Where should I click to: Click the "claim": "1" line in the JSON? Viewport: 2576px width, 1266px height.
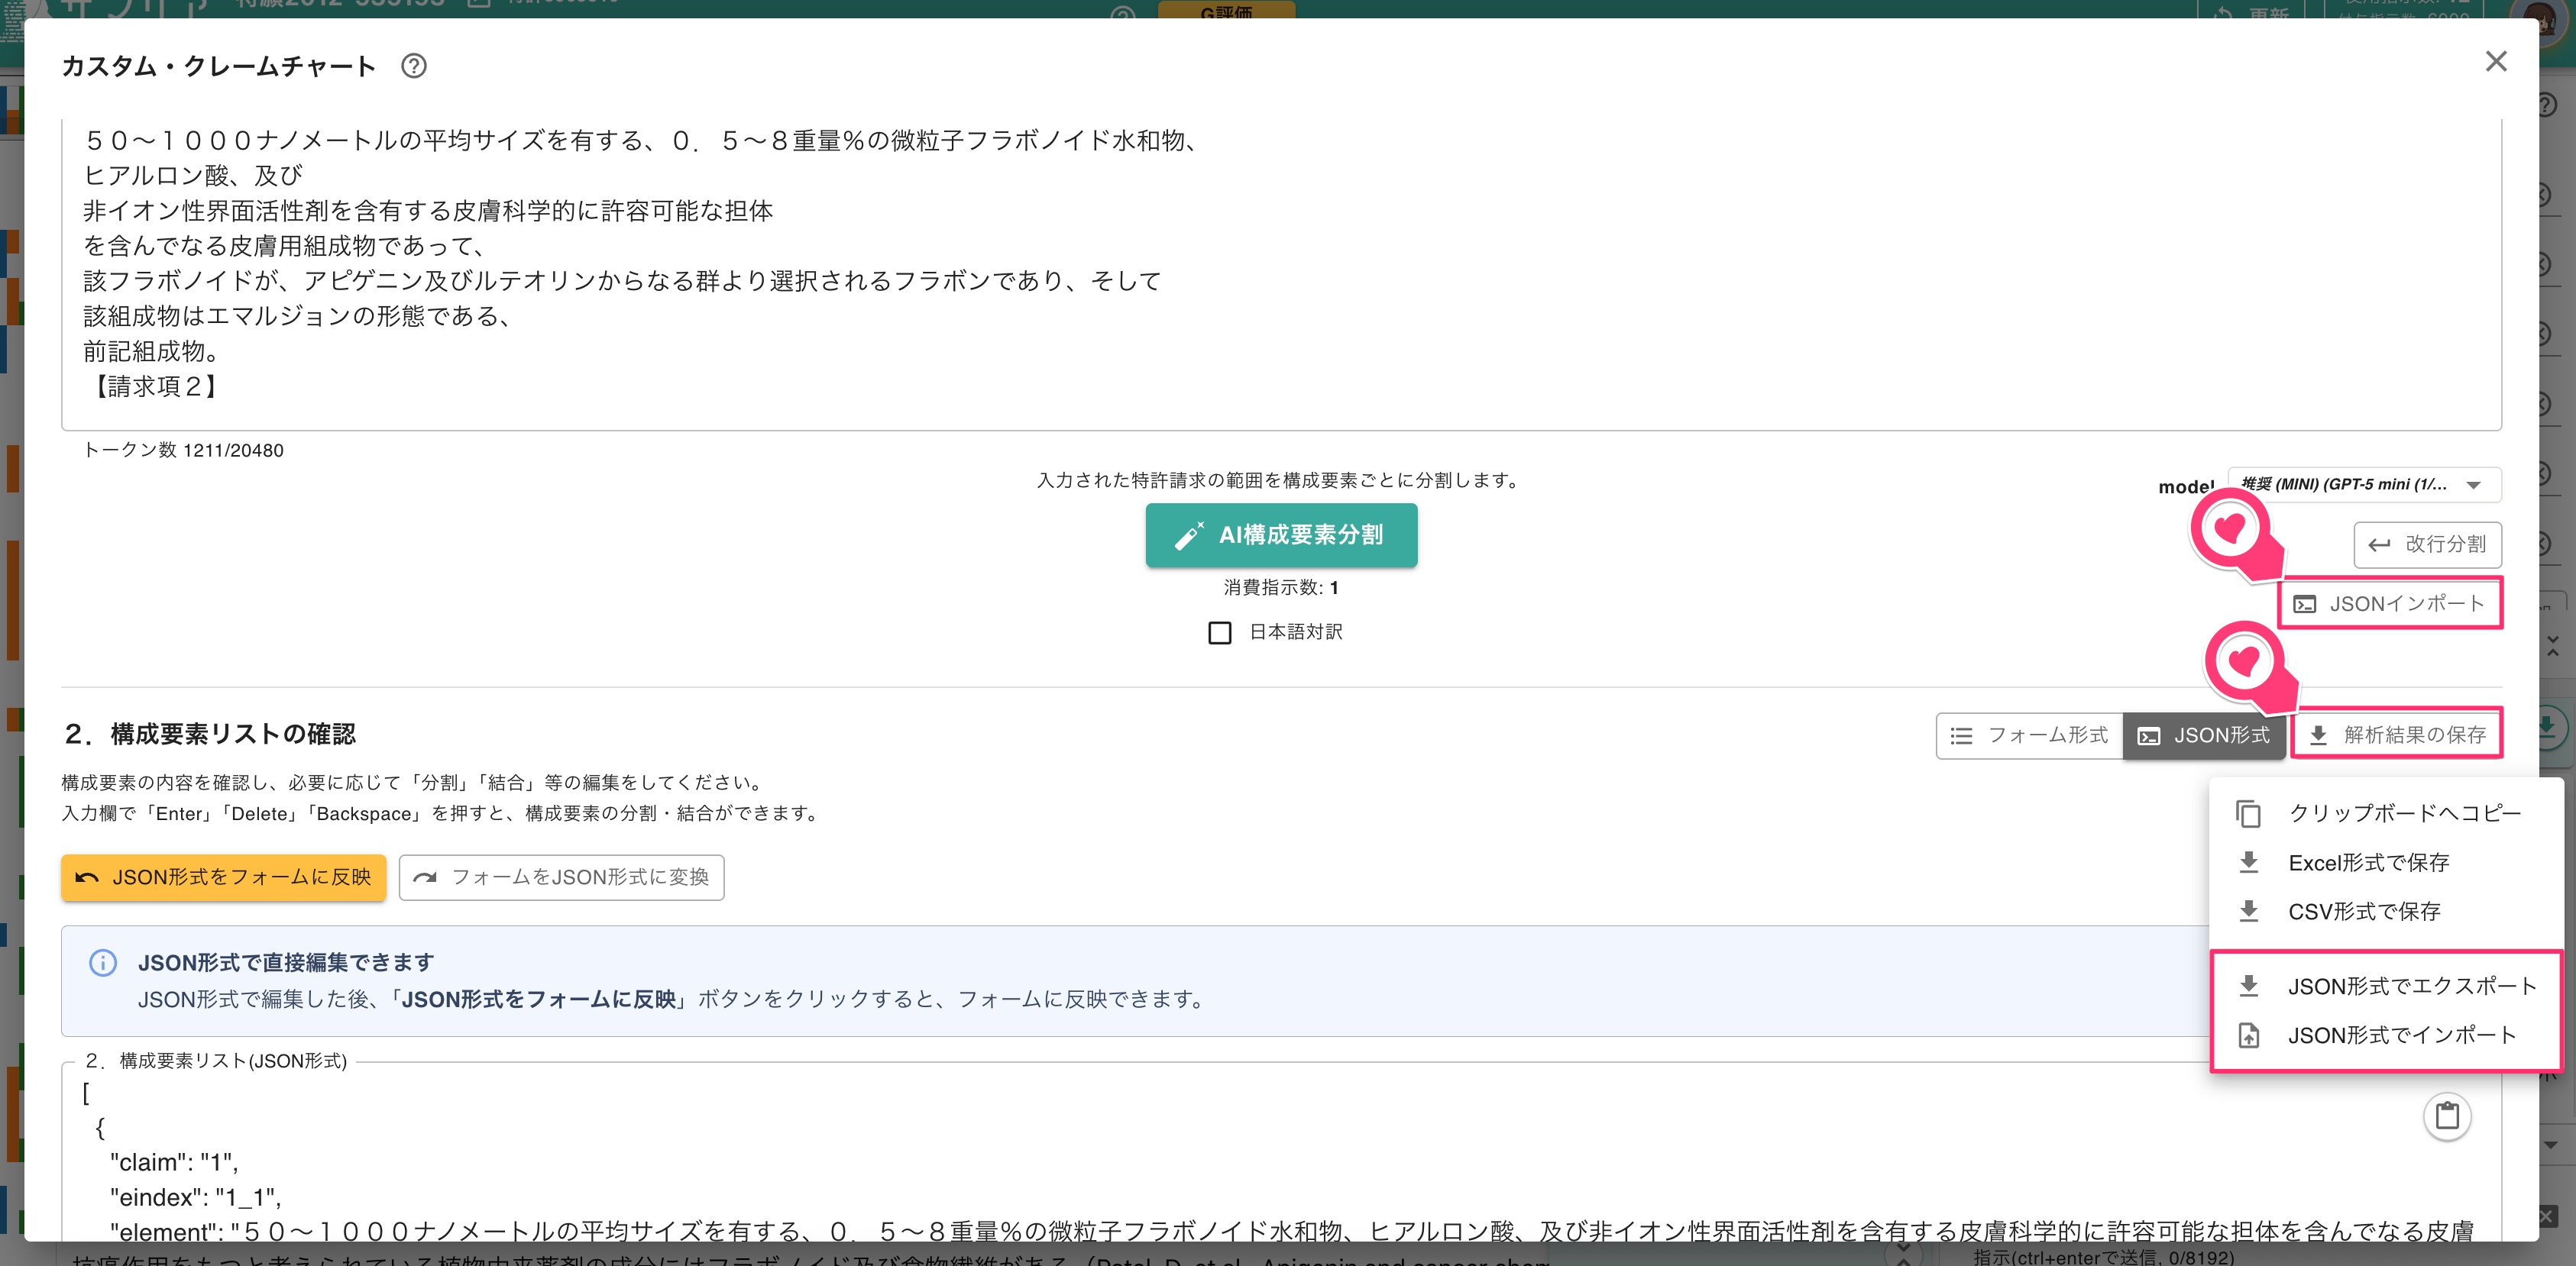click(174, 1162)
